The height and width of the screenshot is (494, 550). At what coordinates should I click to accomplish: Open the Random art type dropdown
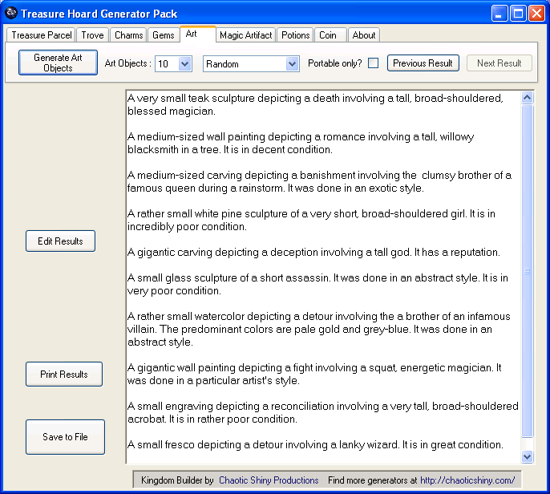292,64
